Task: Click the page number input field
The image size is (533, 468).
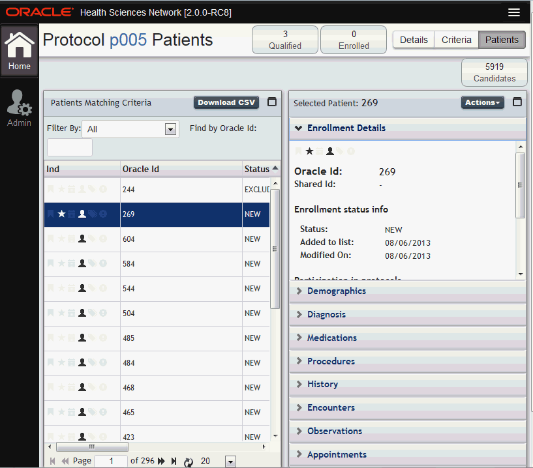Action: coord(111,461)
